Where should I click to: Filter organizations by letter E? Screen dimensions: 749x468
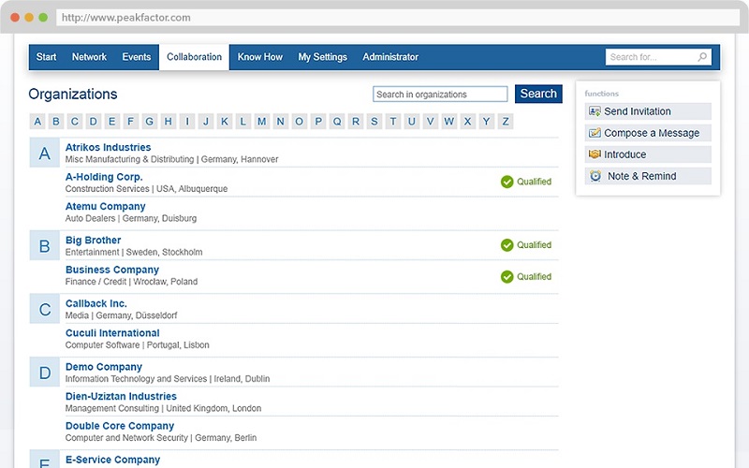click(x=111, y=122)
